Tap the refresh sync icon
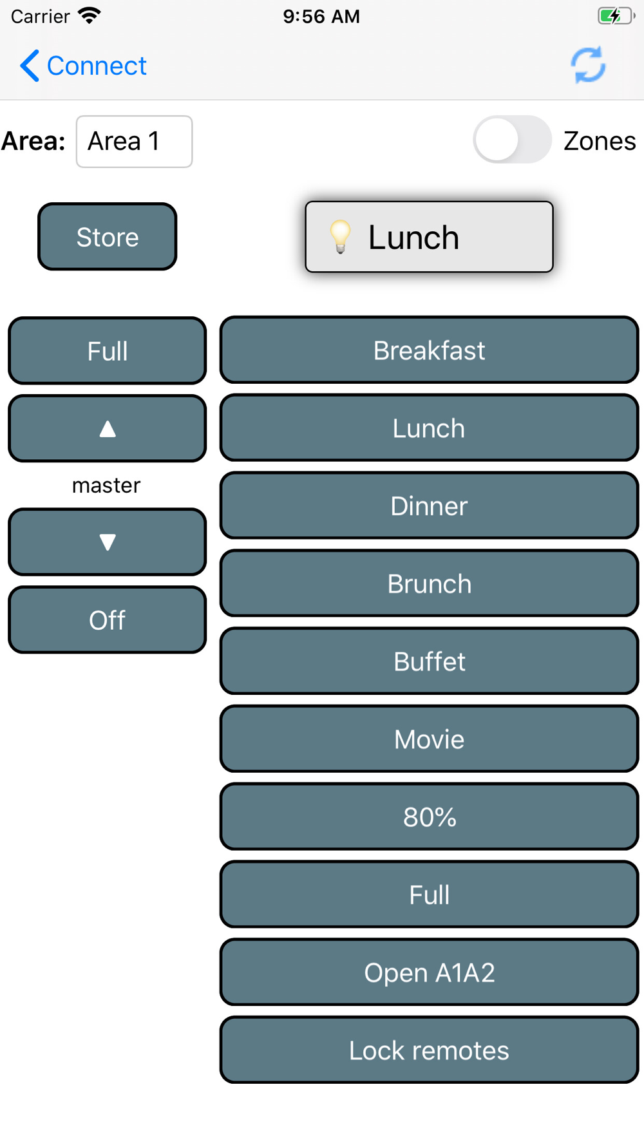Viewport: 644px width, 1145px height. point(588,65)
